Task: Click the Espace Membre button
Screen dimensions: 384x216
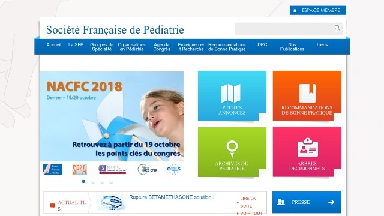Action: (317, 10)
